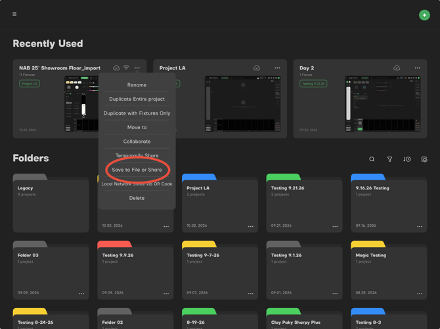
Task: Open the Folder 02 folder
Action: (x=135, y=319)
